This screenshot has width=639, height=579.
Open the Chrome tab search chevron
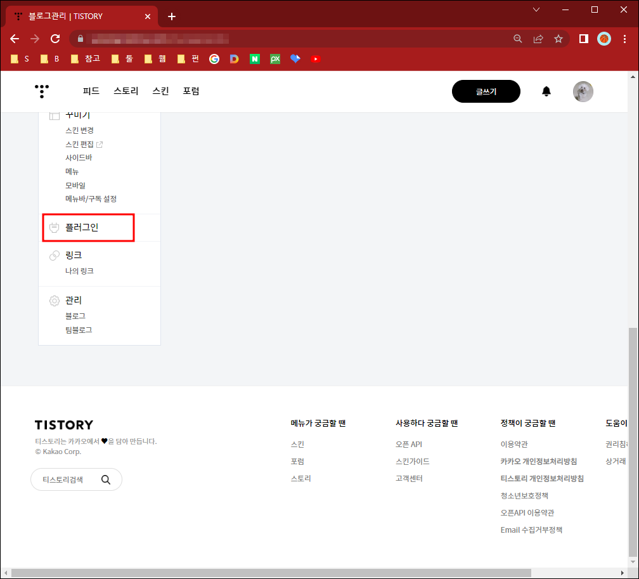coord(538,10)
